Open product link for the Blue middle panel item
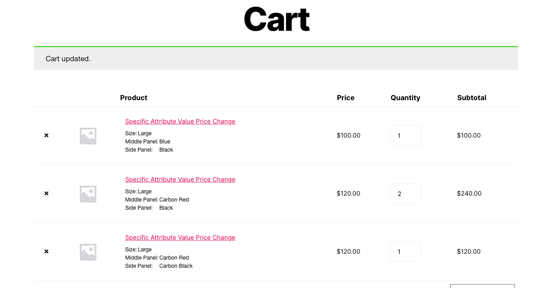This screenshot has width=554, height=288. click(180, 122)
